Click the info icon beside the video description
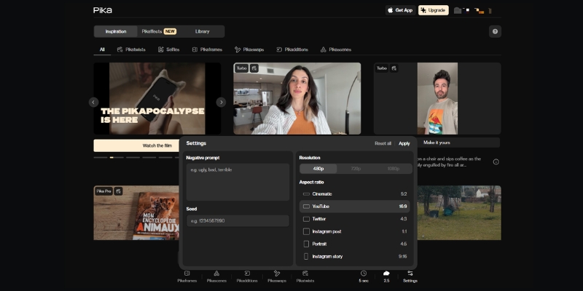Screen dimensions: 583x291 pos(496,162)
